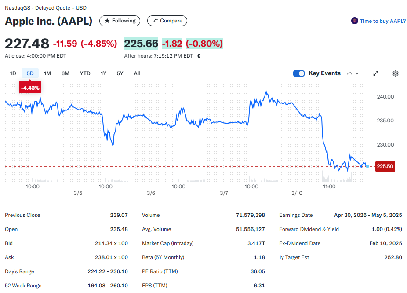Click PE Ratio value 36.05
This screenshot has height=293, width=407.
tap(258, 271)
